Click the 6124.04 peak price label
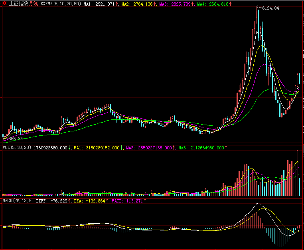This screenshot has width=304, height=250. click(x=270, y=8)
